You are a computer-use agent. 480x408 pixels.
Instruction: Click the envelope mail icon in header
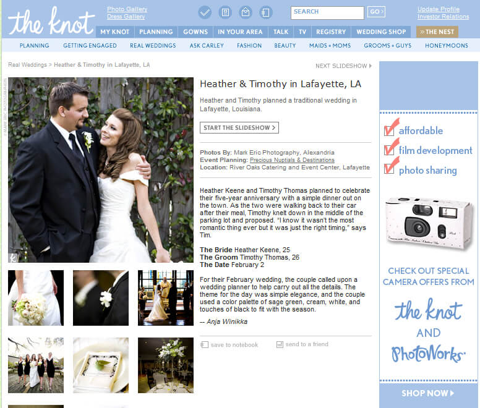[246, 12]
